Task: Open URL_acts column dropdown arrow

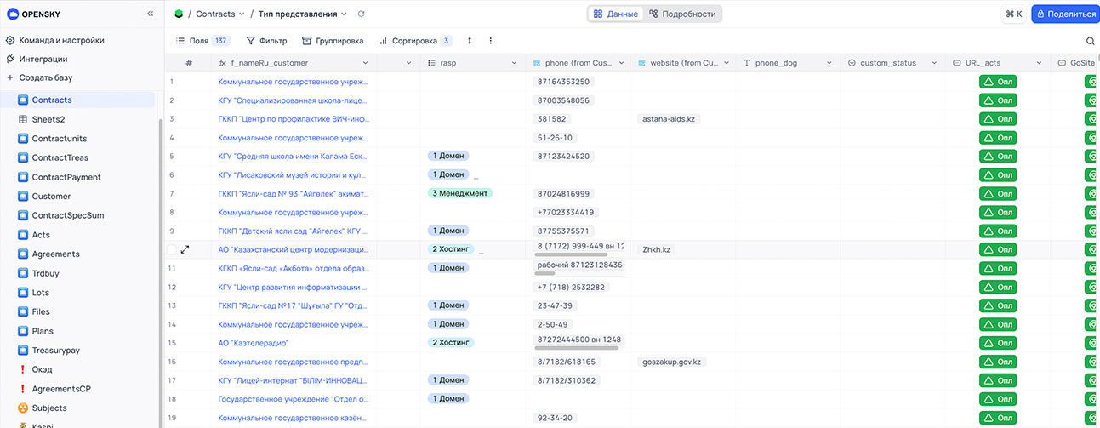Action: pyautogui.click(x=1040, y=63)
